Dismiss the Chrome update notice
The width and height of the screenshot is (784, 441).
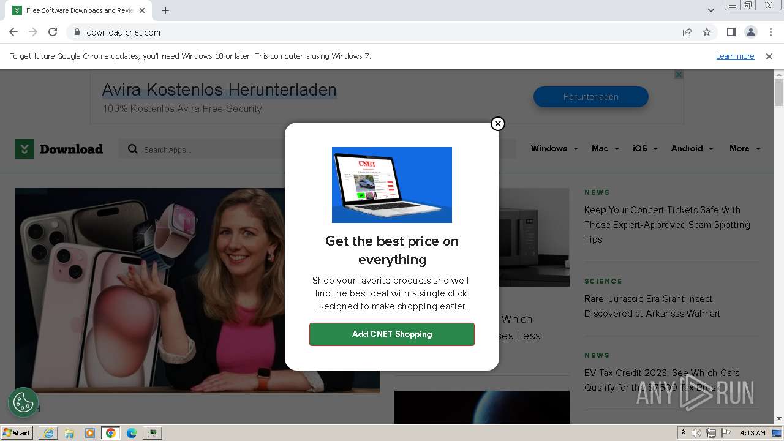pyautogui.click(x=769, y=56)
